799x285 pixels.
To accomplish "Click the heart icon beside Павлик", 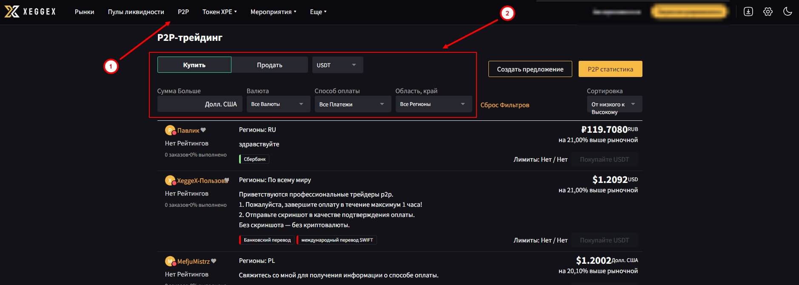I will point(203,130).
